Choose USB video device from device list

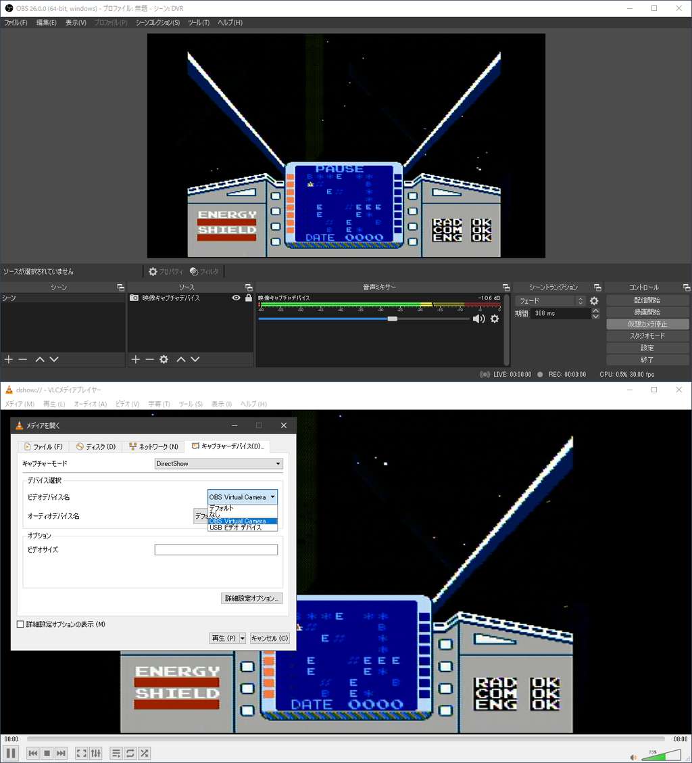point(242,528)
